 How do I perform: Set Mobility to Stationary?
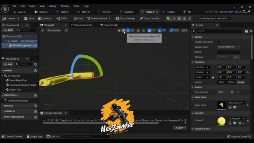tap(231, 82)
